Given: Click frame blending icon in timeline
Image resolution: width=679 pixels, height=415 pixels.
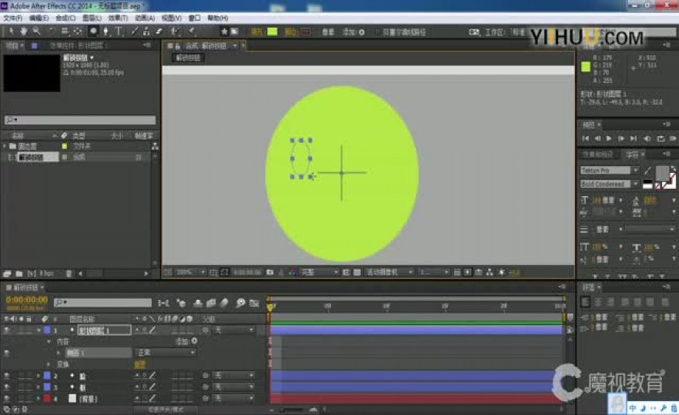Looking at the screenshot, I should coord(211,303).
